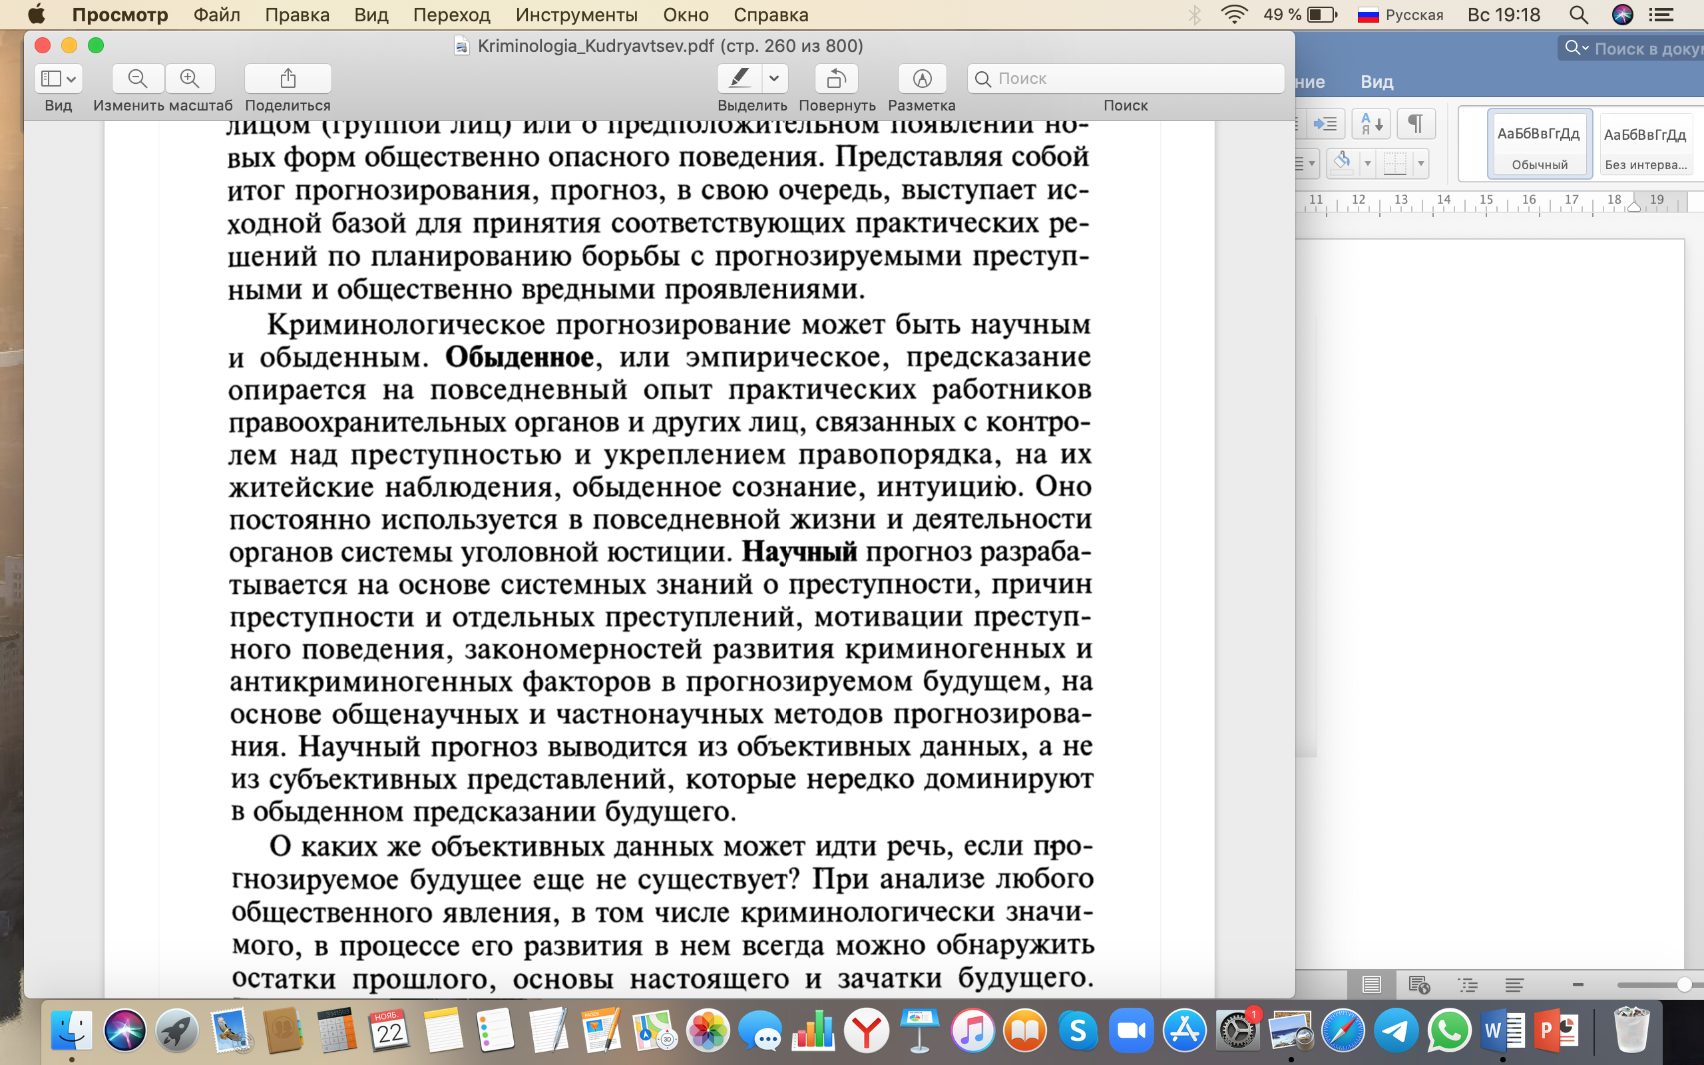
Task: Adjust the Word zoom slider handle
Action: coord(1684,984)
